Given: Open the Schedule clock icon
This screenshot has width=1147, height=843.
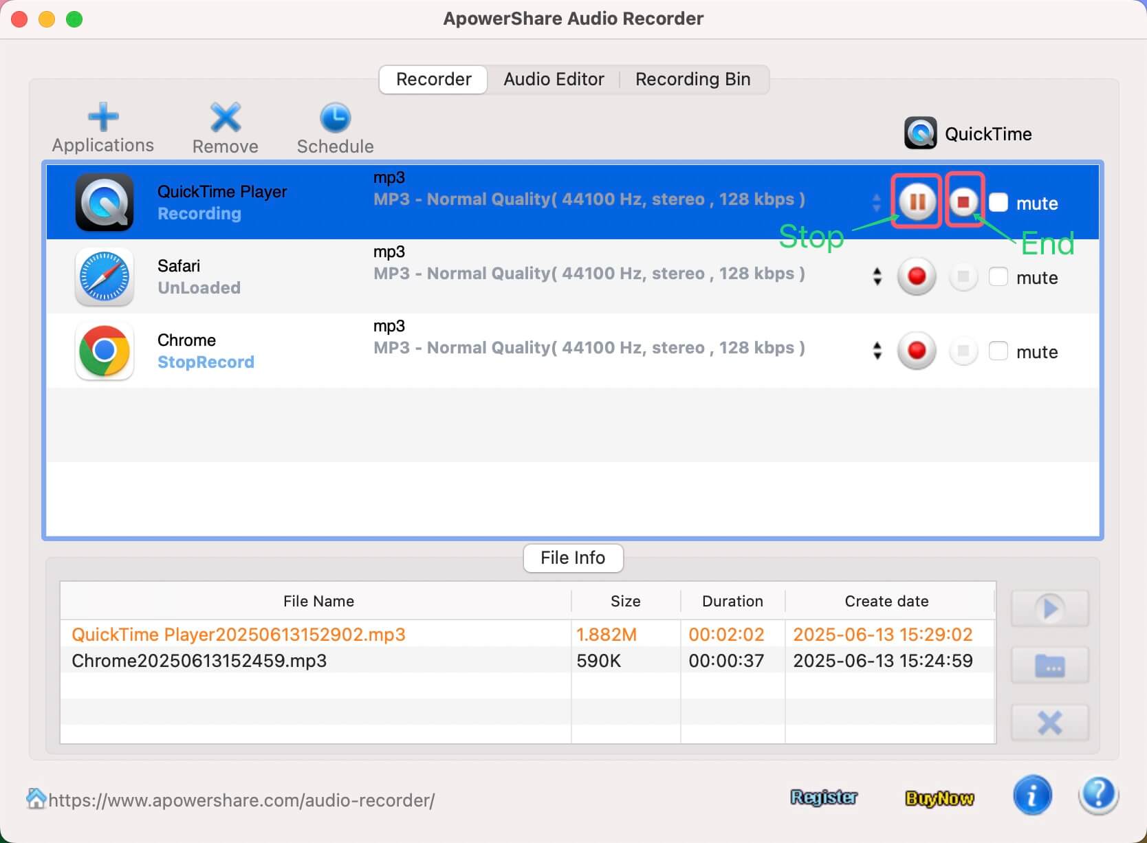Looking at the screenshot, I should [335, 118].
